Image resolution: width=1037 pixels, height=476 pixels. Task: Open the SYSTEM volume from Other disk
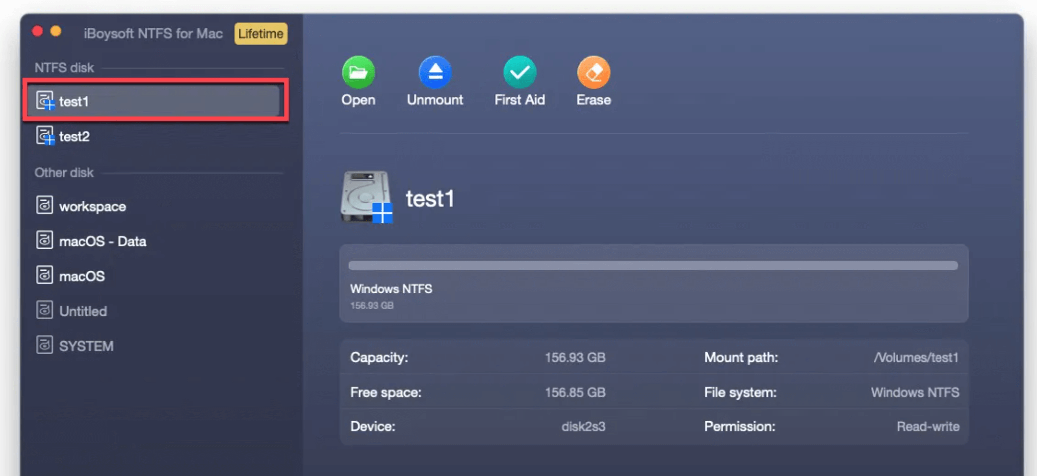[x=86, y=345]
